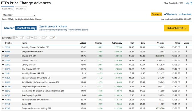
Task: Sort table by %Change column
Action: pyautogui.click(x=117, y=43)
